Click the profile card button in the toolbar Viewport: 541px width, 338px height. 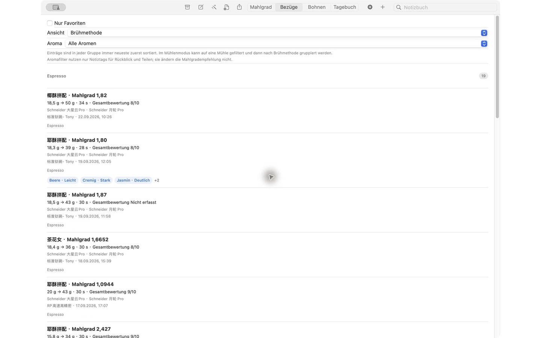56,7
